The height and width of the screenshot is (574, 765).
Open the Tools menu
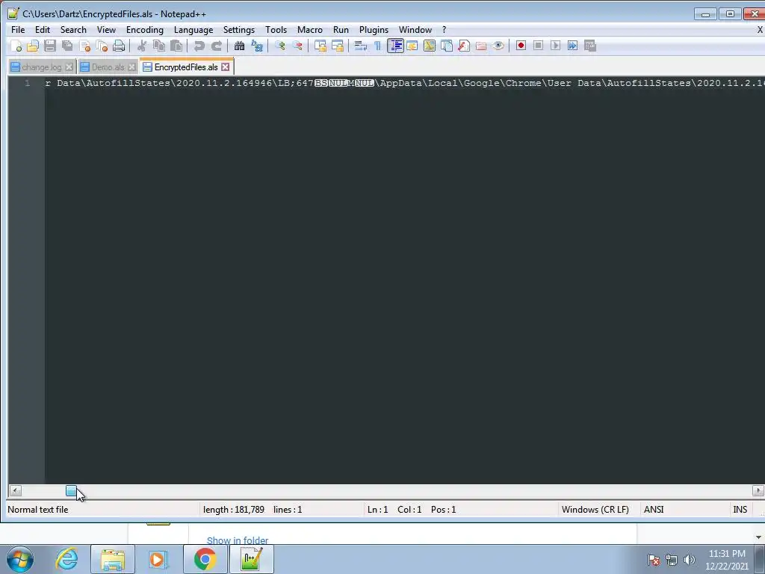click(276, 30)
